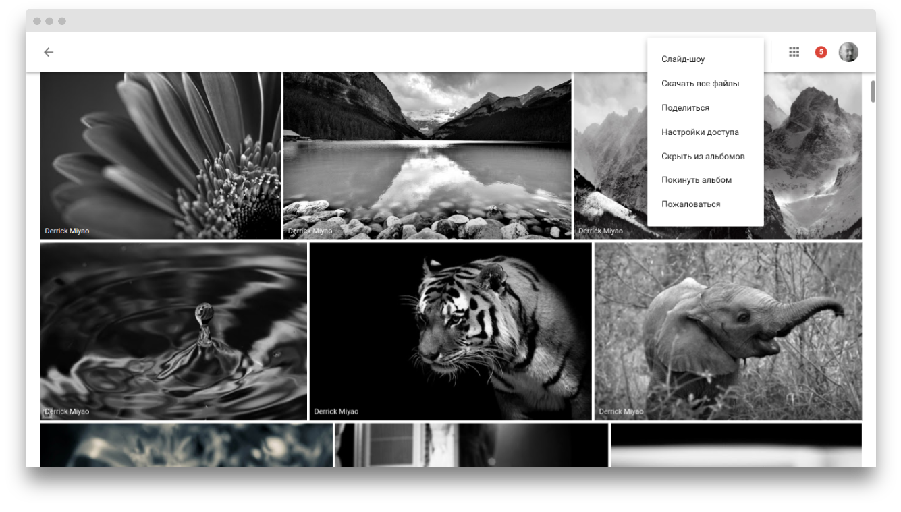Click the account profile avatar
Image resolution: width=901 pixels, height=512 pixels.
848,52
